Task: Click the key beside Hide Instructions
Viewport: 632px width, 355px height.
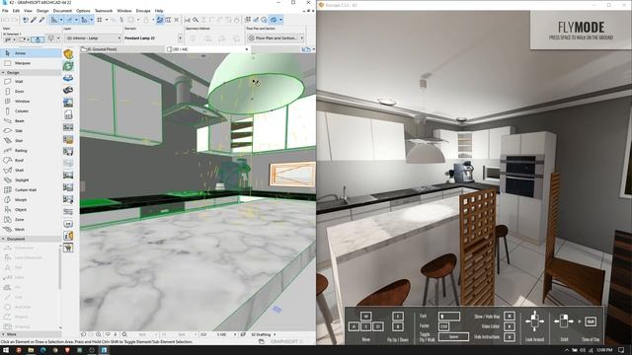Action: (510, 337)
